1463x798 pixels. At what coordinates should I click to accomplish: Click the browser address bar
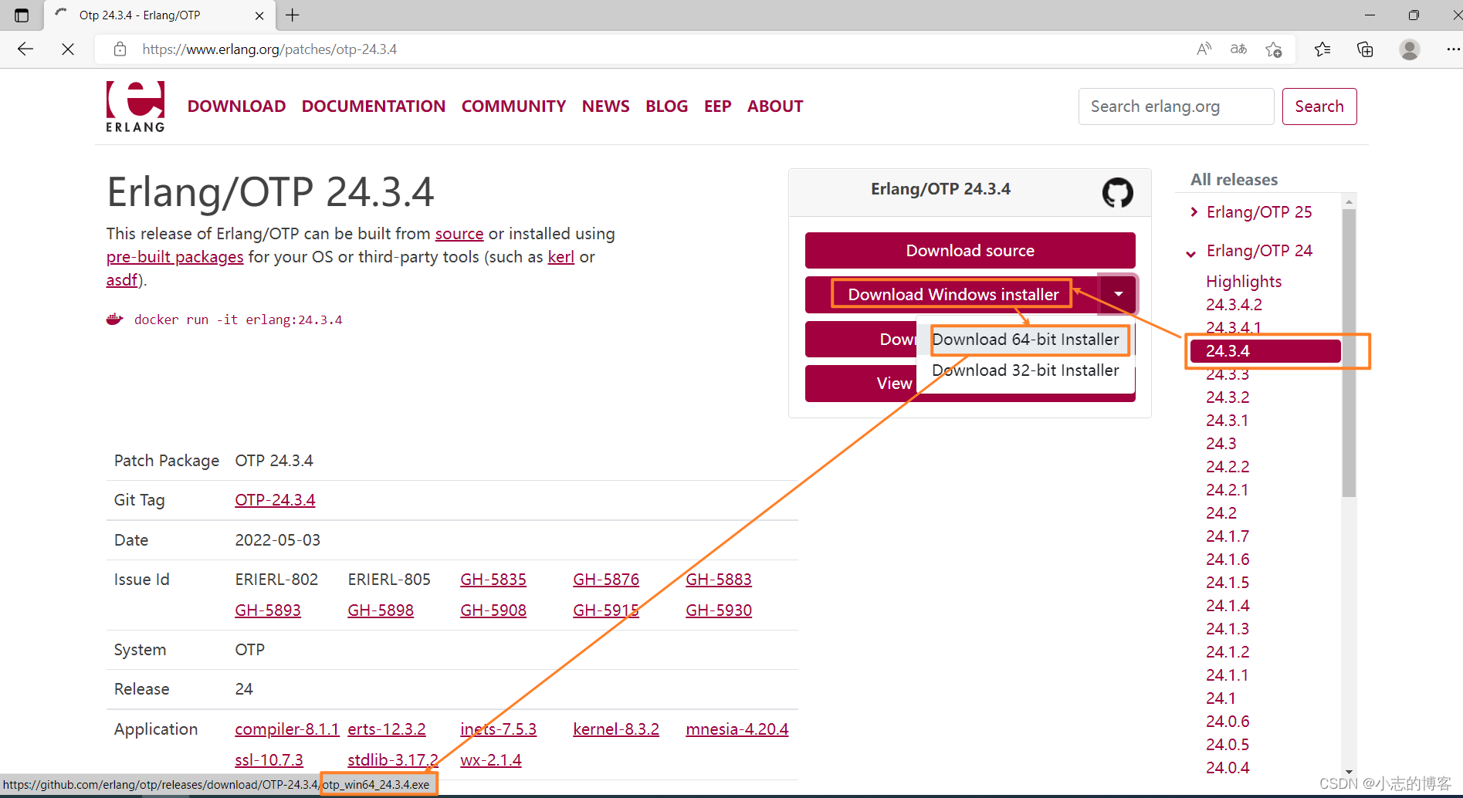tap(656, 49)
